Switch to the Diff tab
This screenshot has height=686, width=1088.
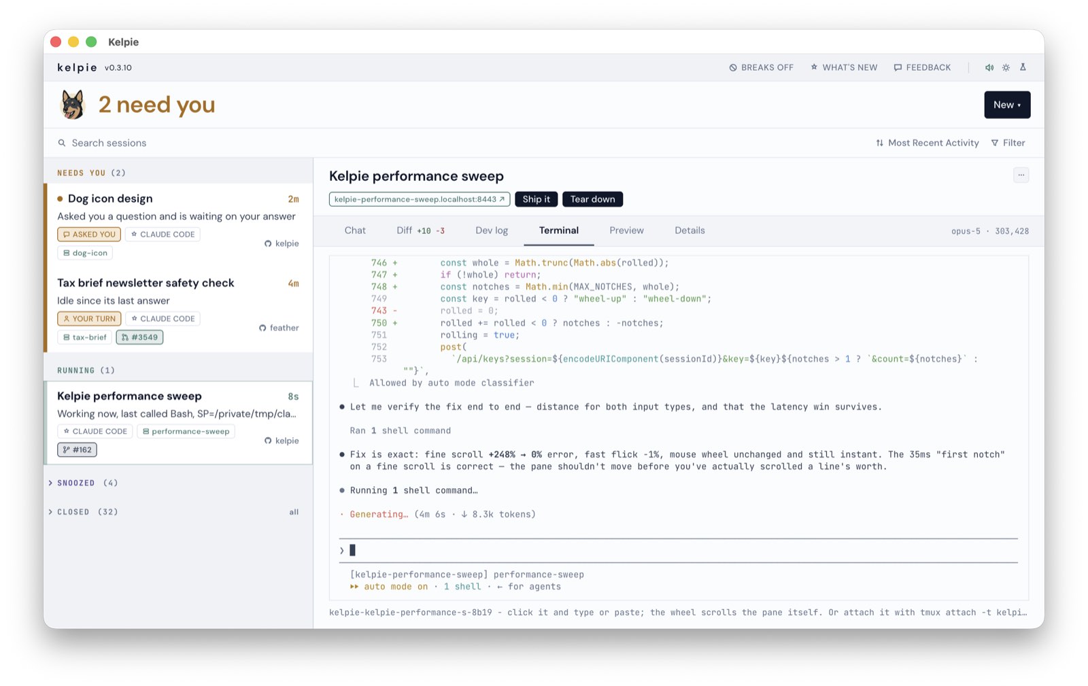pyautogui.click(x=420, y=230)
